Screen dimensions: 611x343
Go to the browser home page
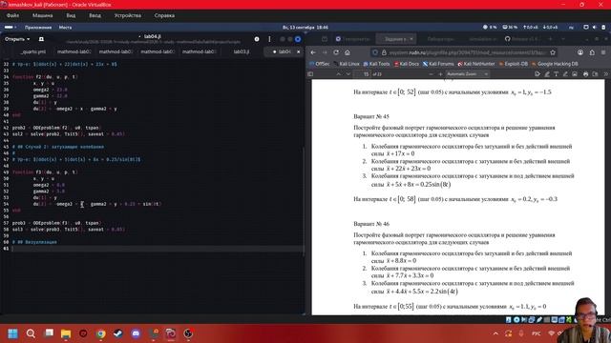coord(348,52)
